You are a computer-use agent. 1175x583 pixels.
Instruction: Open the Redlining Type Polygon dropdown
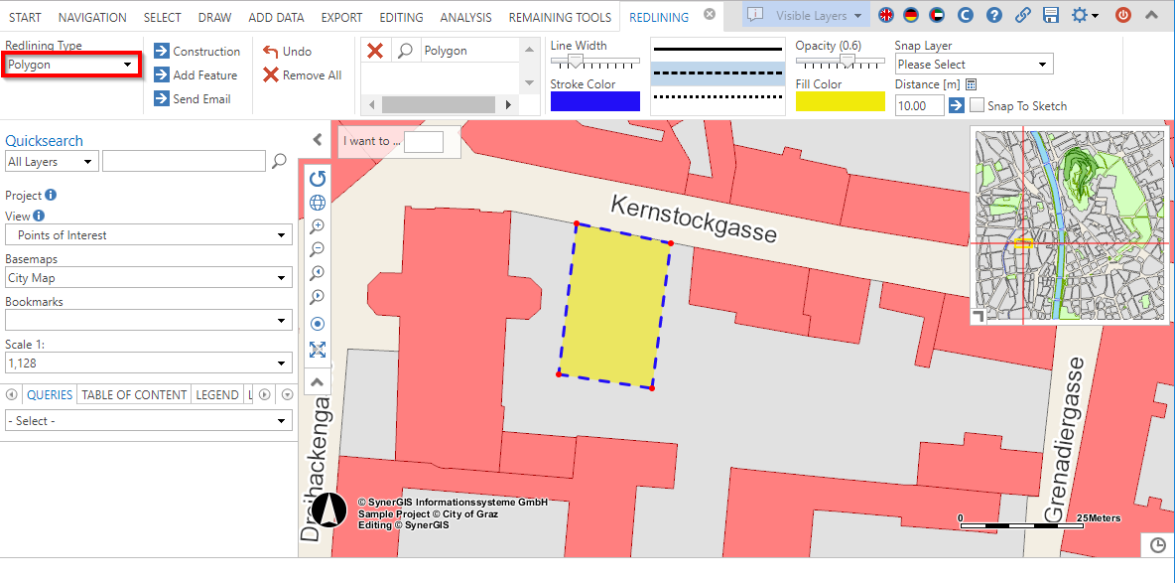point(70,64)
